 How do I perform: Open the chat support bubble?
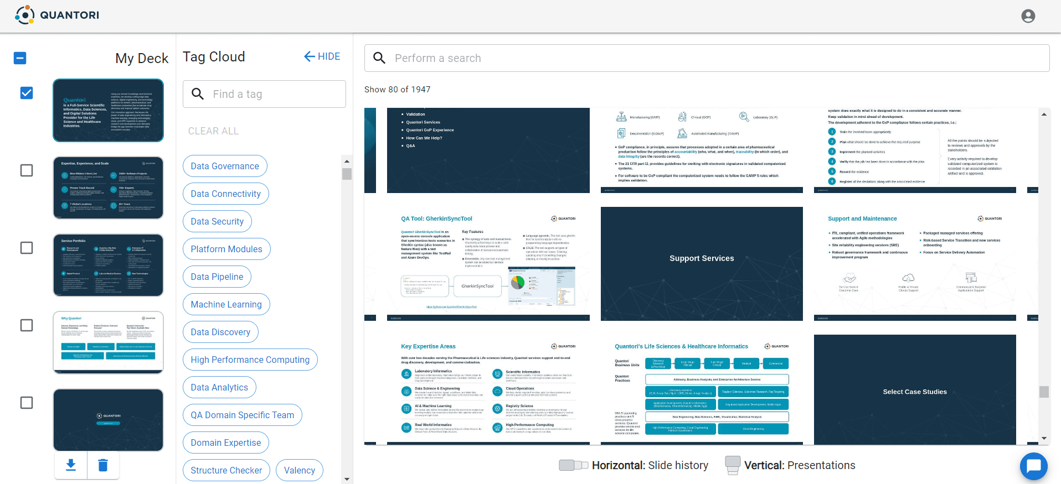(x=1033, y=466)
